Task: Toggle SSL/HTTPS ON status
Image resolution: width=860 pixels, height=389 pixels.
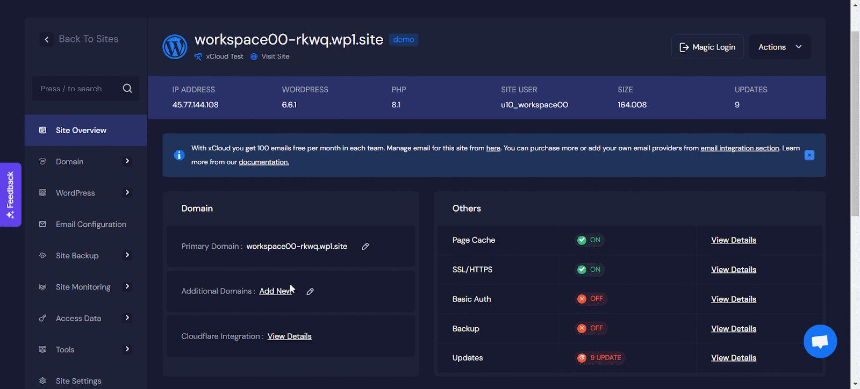Action: click(x=590, y=270)
